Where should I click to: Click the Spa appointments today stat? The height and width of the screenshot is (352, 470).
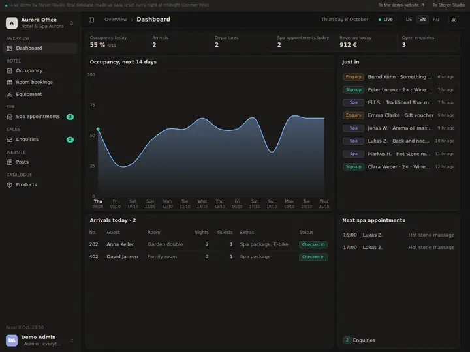[x=304, y=42]
